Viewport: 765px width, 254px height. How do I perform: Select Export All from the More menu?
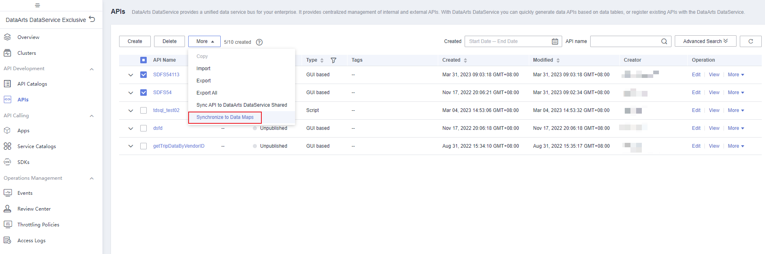[241, 93]
